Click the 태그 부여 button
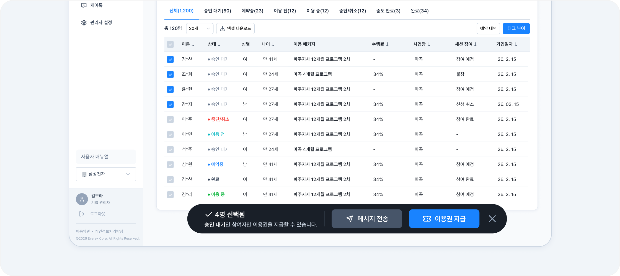620x276 pixels. coord(516,28)
